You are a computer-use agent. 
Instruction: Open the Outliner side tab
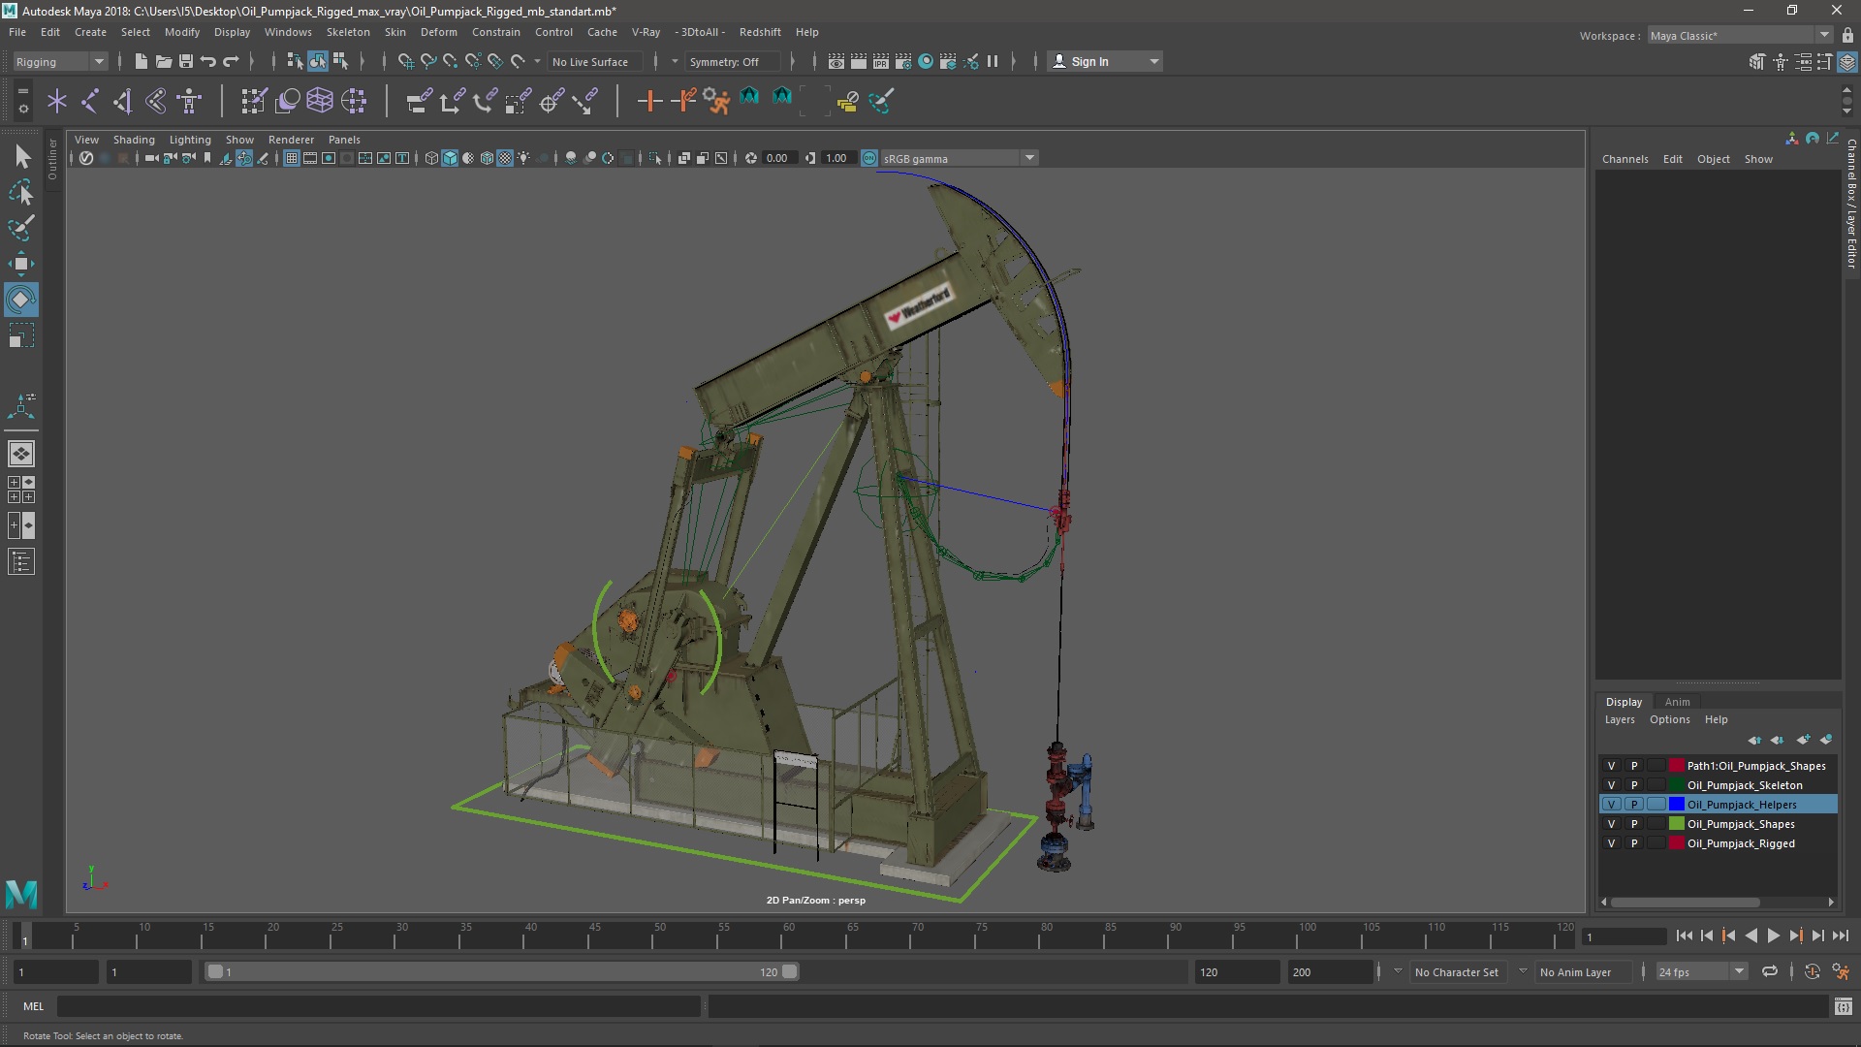click(x=52, y=160)
